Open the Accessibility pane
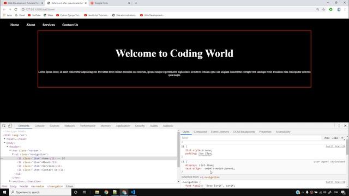The width and height of the screenshot is (349, 196). (283, 132)
